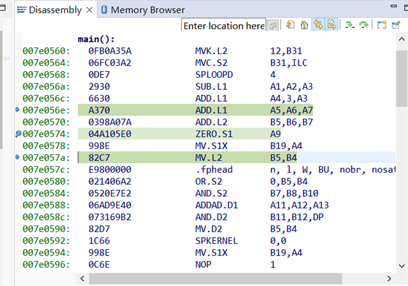Image resolution: width=408 pixels, height=286 pixels.
Task: Click the horizontal scrollbar thumb
Action: pos(215,279)
